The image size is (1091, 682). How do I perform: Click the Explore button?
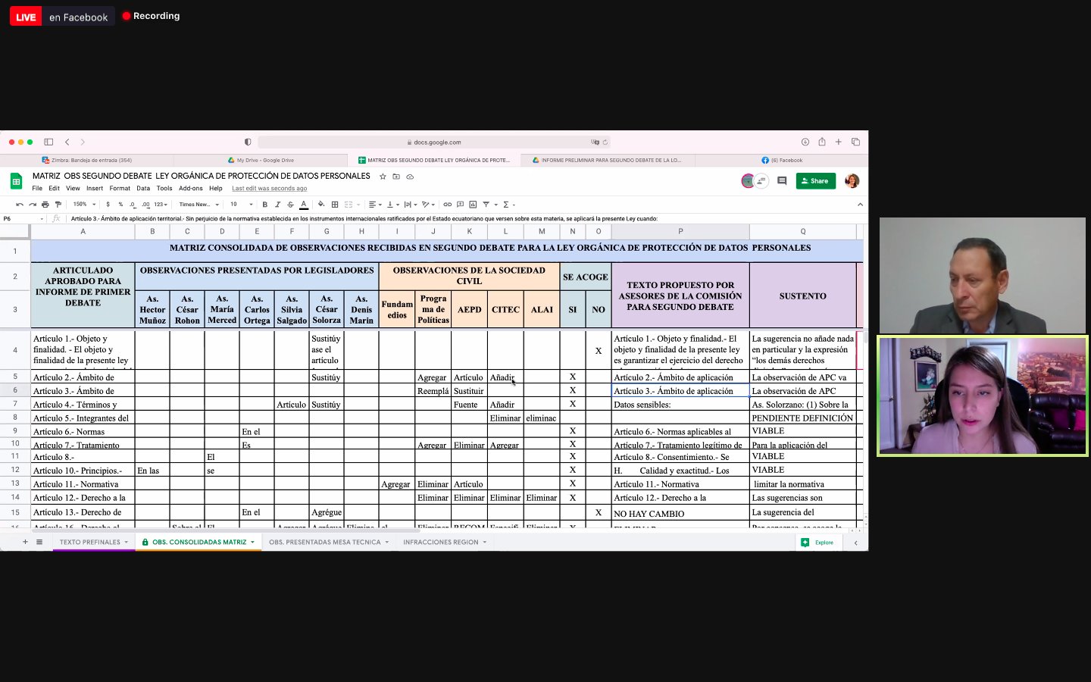(x=817, y=542)
